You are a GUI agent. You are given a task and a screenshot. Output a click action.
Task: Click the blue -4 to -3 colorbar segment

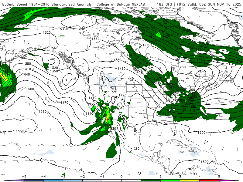[53, 180]
